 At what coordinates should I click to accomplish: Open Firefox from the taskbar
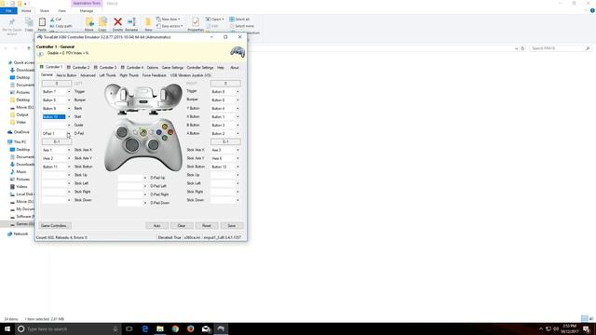[x=190, y=328]
